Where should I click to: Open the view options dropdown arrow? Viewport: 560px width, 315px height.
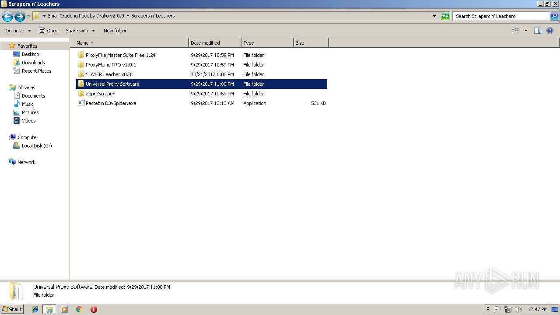(x=526, y=31)
